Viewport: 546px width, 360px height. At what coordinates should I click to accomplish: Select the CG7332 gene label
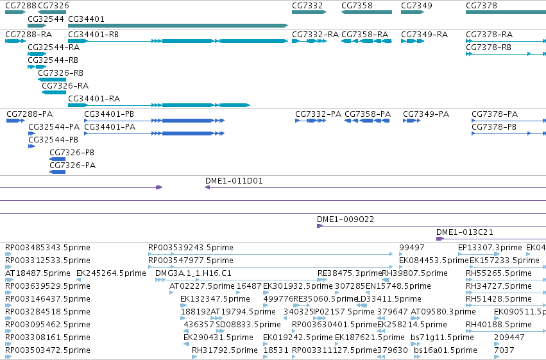coord(307,6)
